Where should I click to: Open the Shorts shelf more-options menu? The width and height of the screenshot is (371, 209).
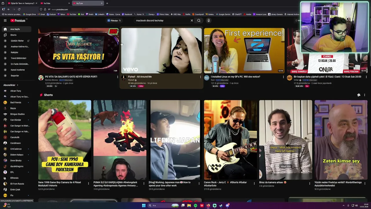(365, 95)
